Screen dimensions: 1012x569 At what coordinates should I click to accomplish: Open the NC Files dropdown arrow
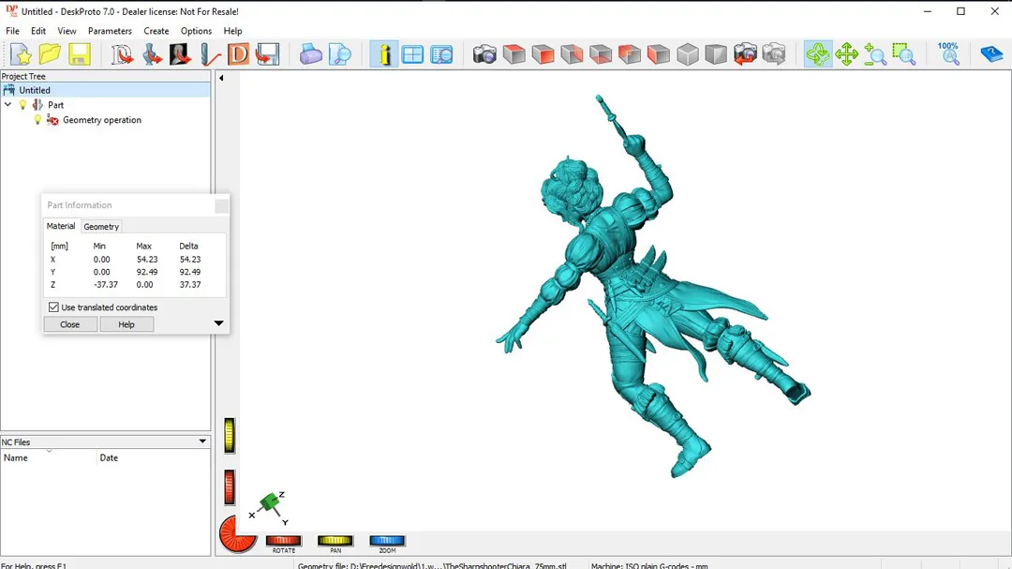click(x=202, y=442)
